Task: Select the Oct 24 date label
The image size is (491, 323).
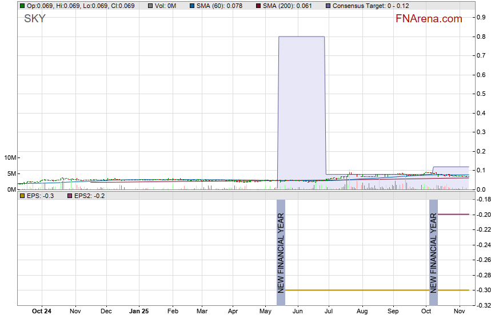Action: click(42, 312)
